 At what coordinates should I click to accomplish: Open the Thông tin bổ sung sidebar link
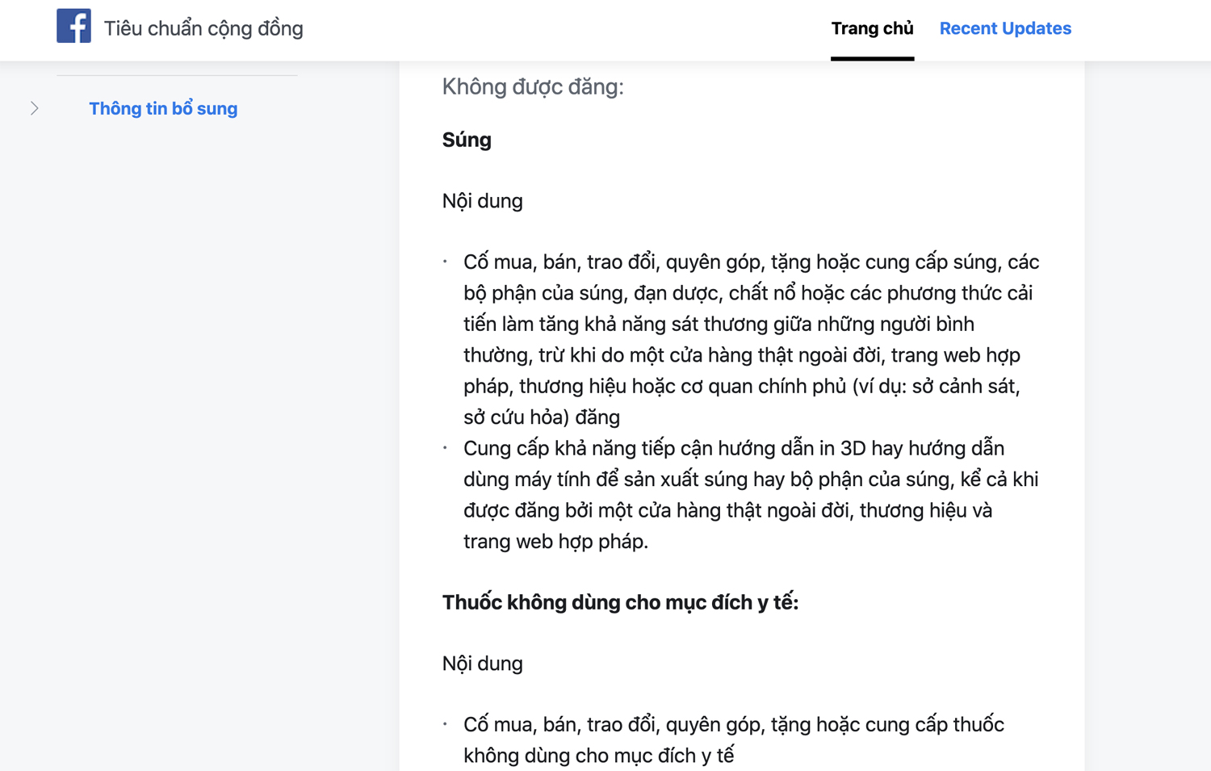(x=163, y=108)
